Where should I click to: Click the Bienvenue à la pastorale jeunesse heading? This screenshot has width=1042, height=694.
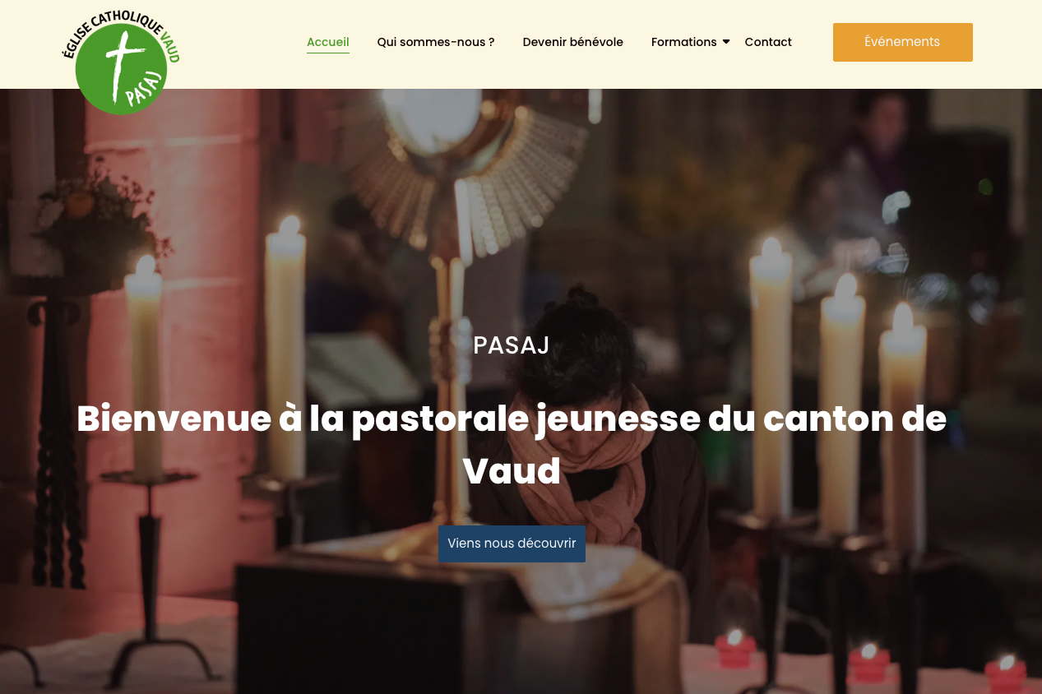512,445
